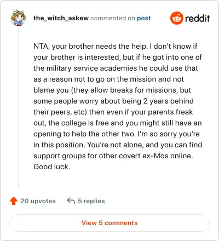Click the "military service academies" phrase
This screenshot has width=219, height=241.
(91, 68)
